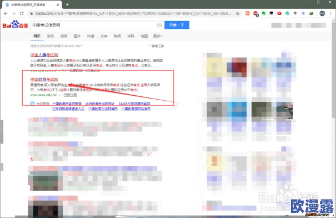Click the Baidu logo
The image size is (336, 218).
point(15,25)
